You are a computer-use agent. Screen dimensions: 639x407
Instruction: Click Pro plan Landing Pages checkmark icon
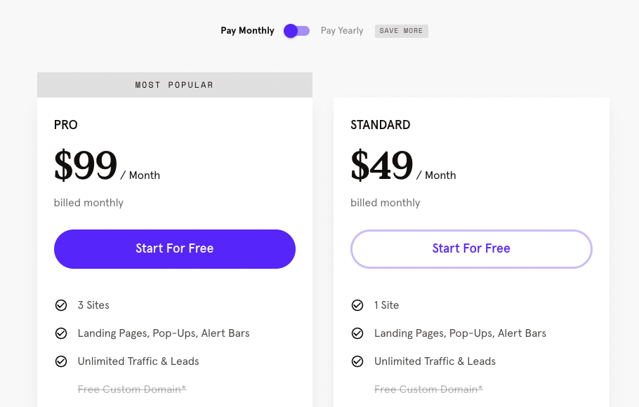tap(61, 333)
